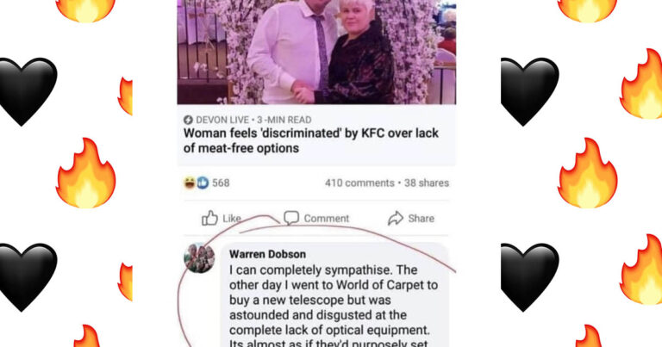Open Warren Dobson's profile picture

click(199, 258)
